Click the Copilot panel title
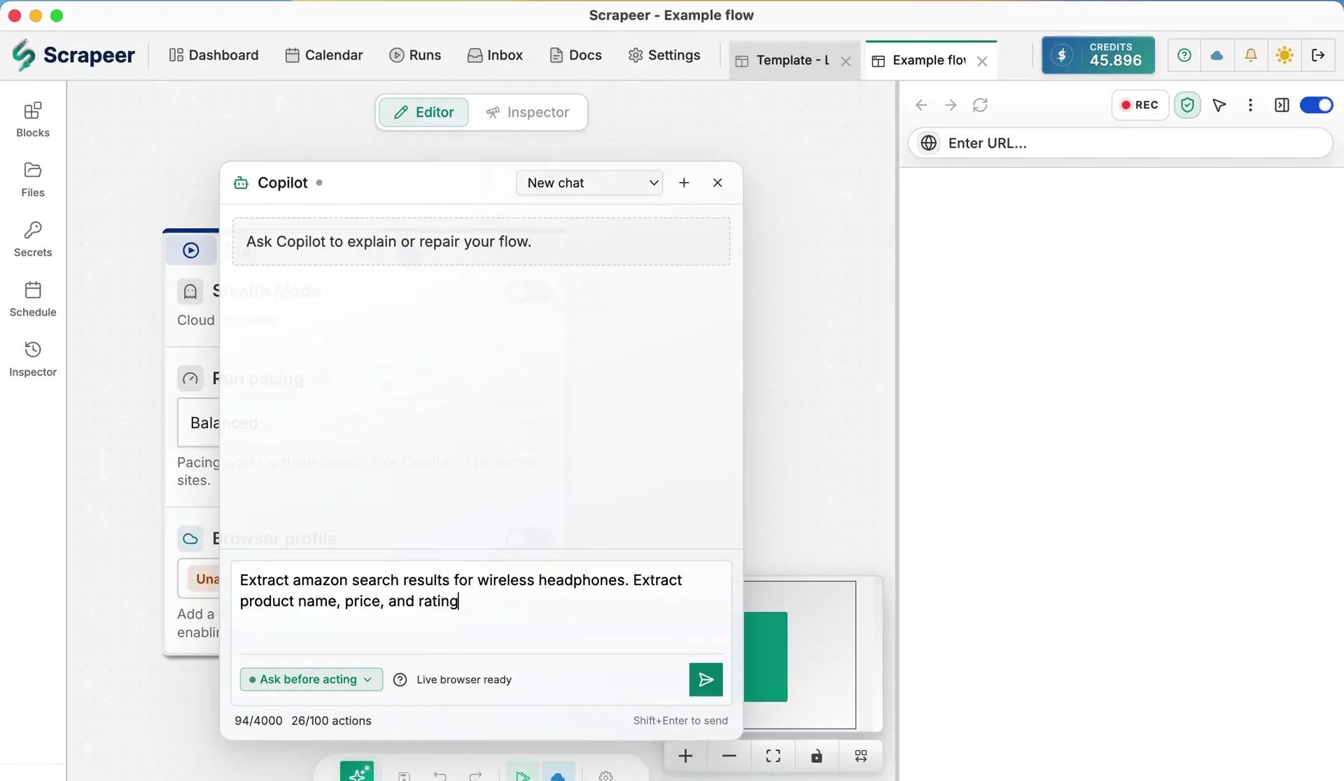1344x781 pixels. point(282,183)
